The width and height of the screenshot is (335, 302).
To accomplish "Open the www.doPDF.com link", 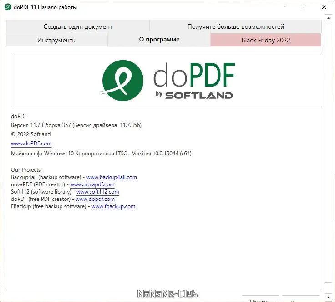I will (31, 143).
